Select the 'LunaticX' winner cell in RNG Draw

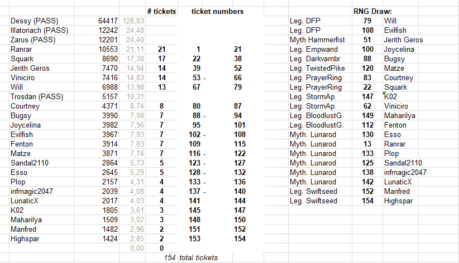[x=400, y=182]
